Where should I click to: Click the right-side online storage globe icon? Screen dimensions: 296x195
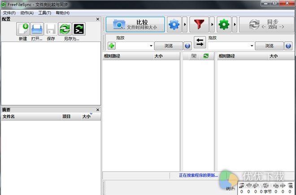point(288,46)
